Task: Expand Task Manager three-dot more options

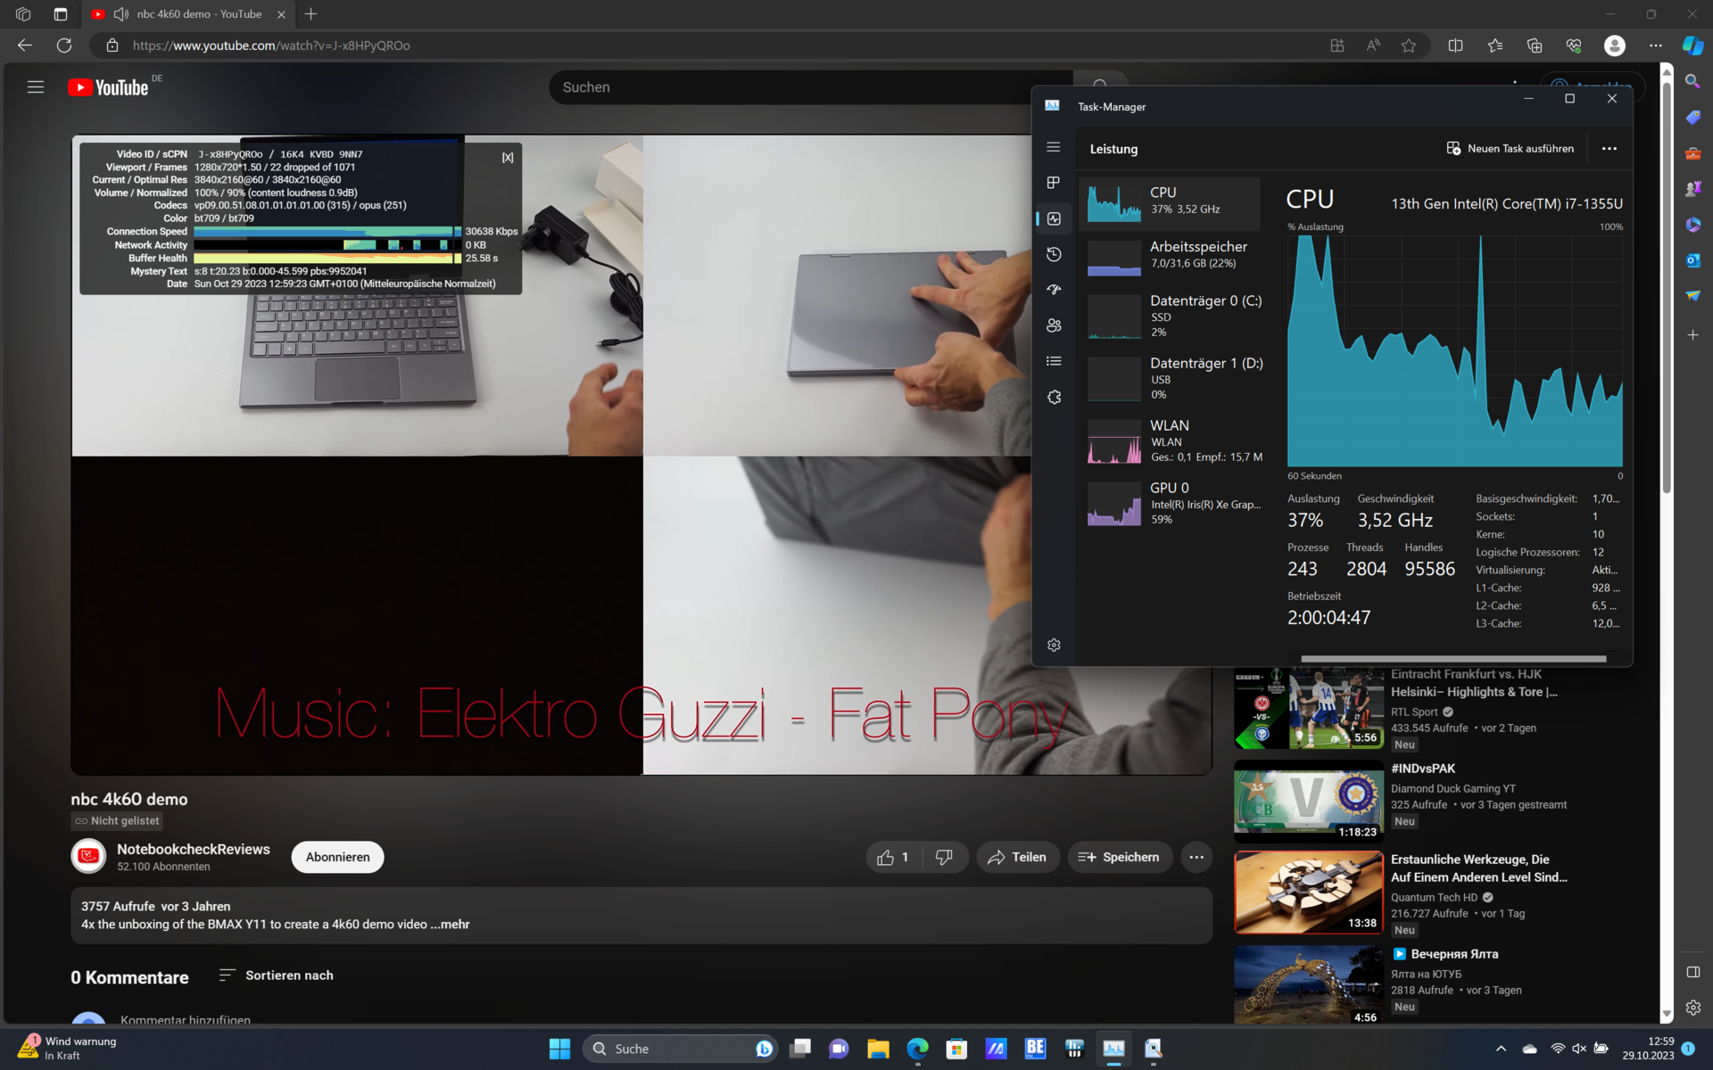Action: [1609, 149]
